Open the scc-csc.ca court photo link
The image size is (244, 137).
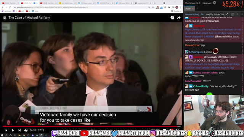point(212,66)
